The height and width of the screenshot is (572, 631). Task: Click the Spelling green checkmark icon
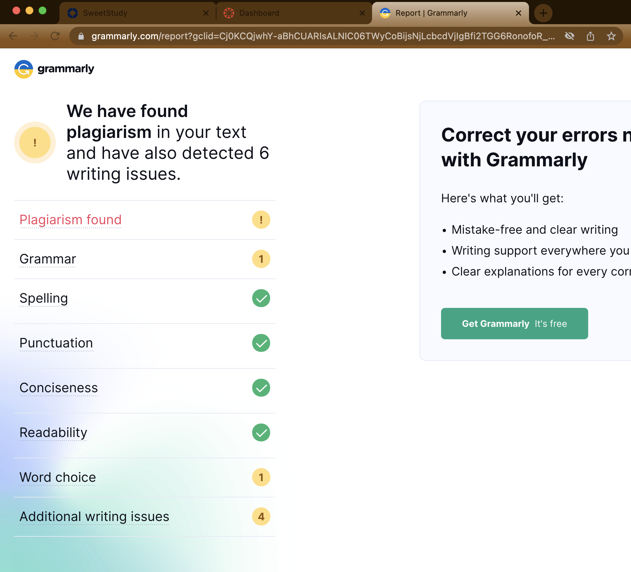tap(261, 298)
